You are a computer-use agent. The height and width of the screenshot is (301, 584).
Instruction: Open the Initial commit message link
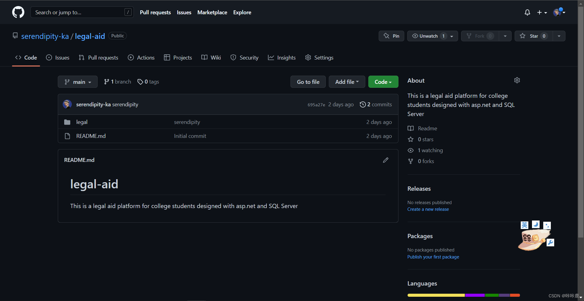[x=190, y=136]
